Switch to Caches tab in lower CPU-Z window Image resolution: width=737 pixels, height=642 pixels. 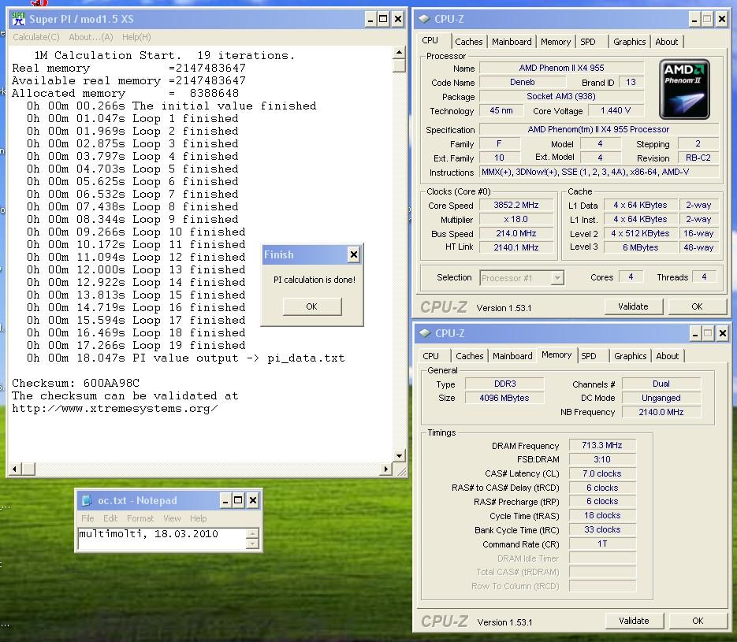click(x=470, y=356)
